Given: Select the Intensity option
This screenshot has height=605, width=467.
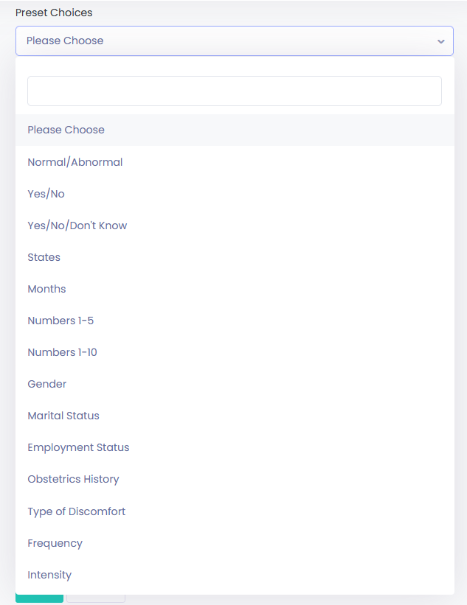Looking at the screenshot, I should point(235,575).
